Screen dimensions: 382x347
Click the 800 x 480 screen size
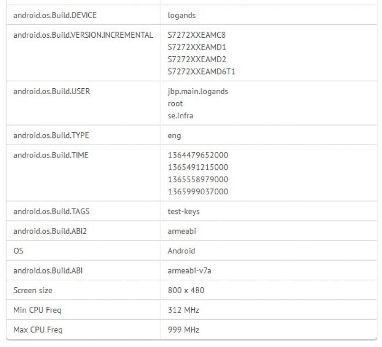(186, 290)
